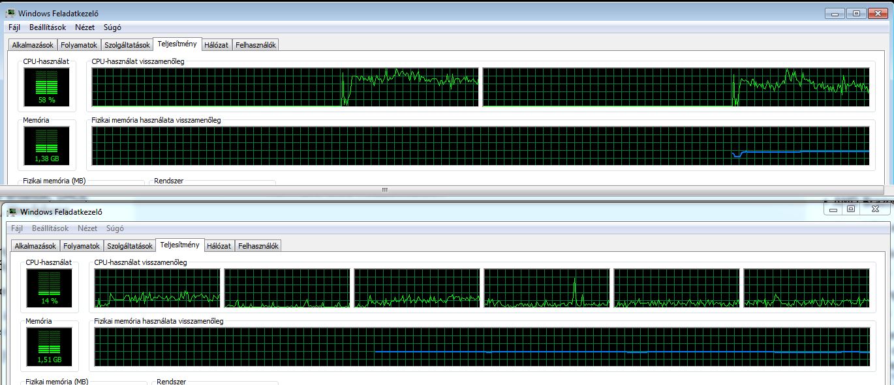Switch to Alkalmazások tab in upper window

(33, 45)
